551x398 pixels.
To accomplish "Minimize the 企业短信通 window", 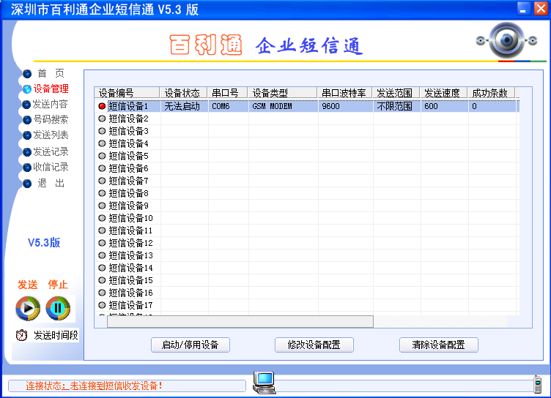I will 524,9.
